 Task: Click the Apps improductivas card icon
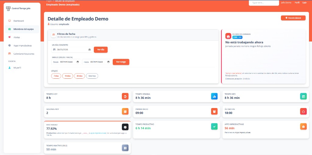coord(303,127)
